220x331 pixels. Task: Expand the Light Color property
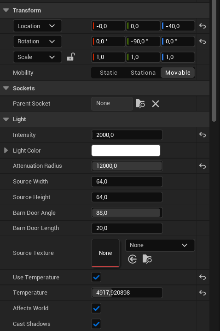[x=6, y=150]
